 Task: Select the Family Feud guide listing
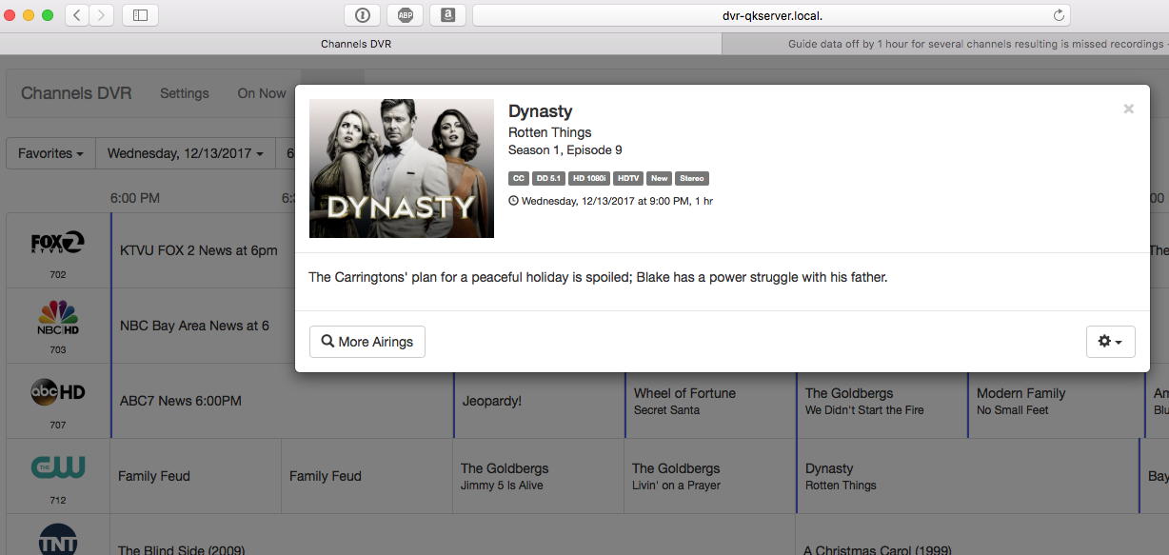pos(154,476)
